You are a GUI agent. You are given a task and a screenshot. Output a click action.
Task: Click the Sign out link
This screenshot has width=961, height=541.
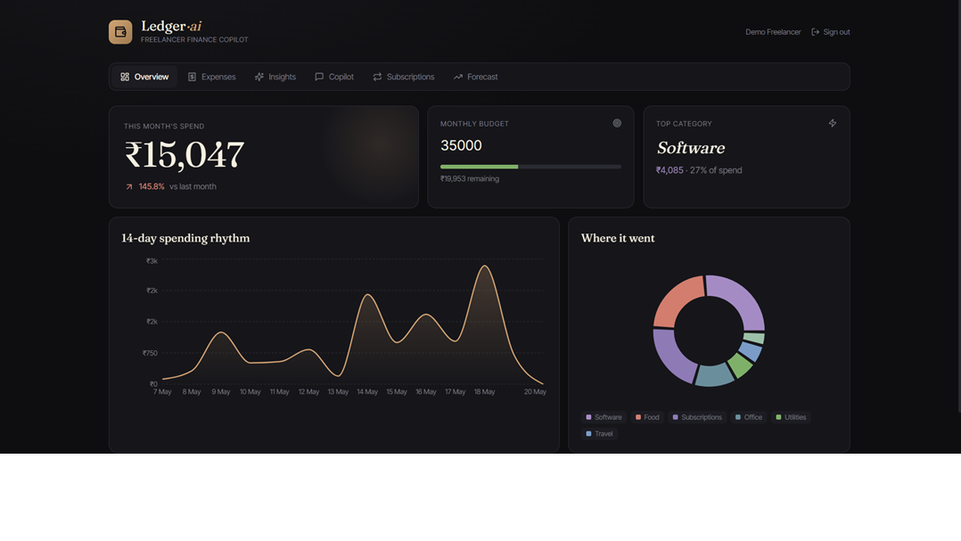(831, 32)
